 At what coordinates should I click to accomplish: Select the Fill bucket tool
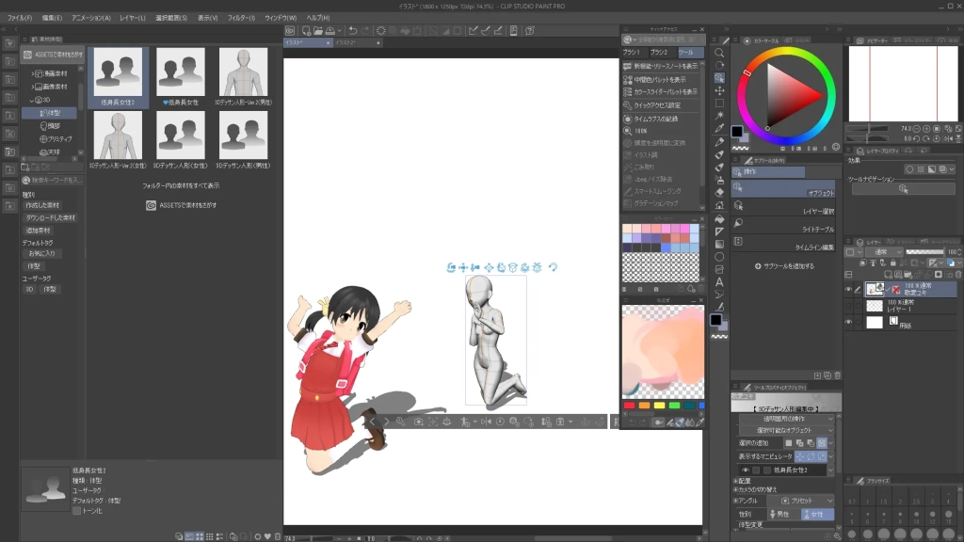[x=719, y=218]
